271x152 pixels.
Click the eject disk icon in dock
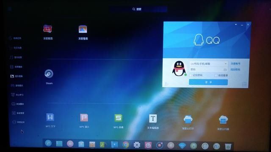(171, 146)
